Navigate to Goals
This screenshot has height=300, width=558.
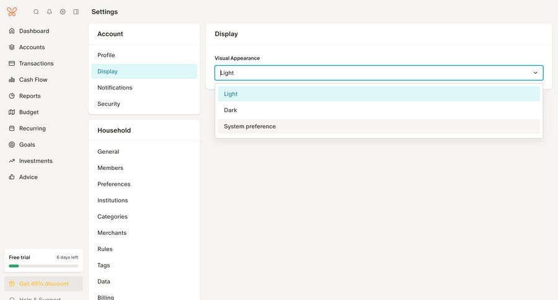pos(27,144)
